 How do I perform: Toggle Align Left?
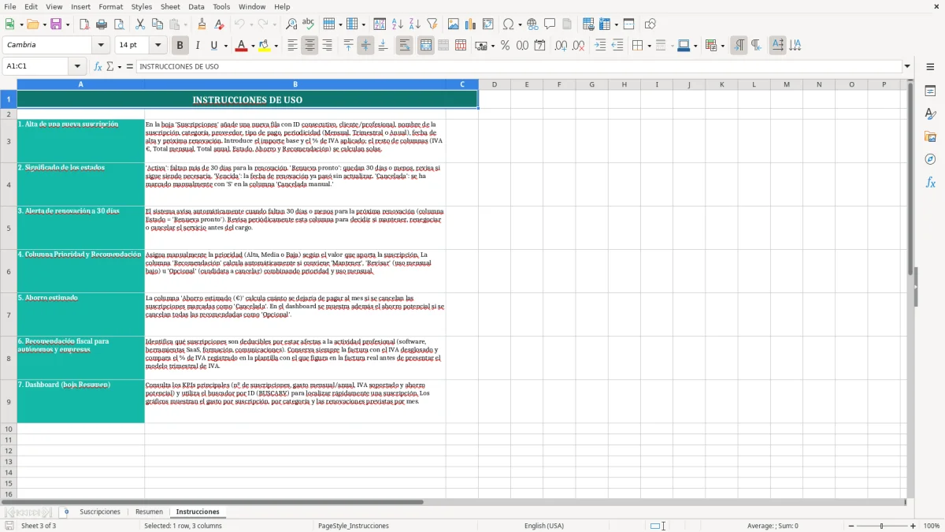click(292, 46)
